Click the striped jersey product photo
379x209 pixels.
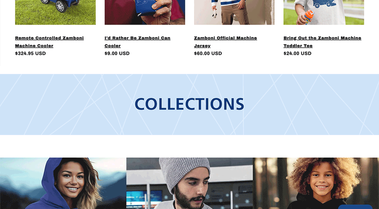coord(234,12)
